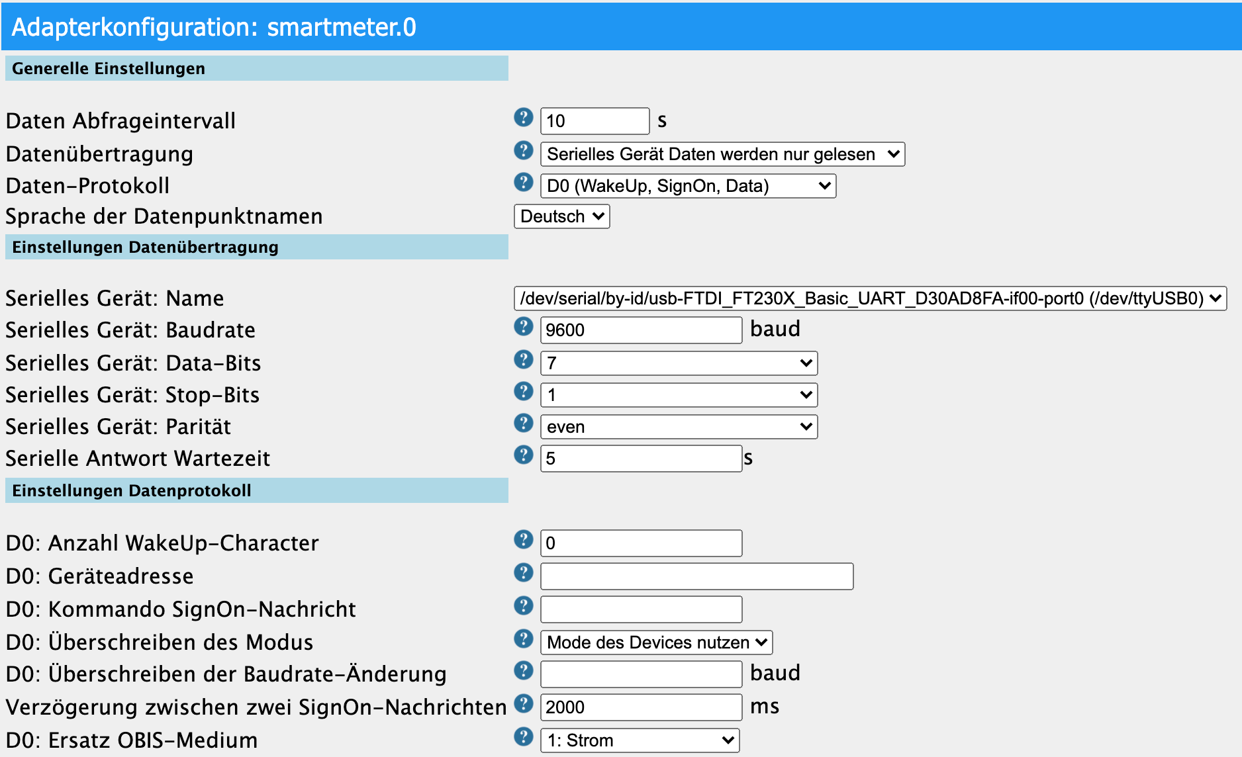
Task: Show help for Serielles Gerät Stop-Bits
Action: [523, 391]
